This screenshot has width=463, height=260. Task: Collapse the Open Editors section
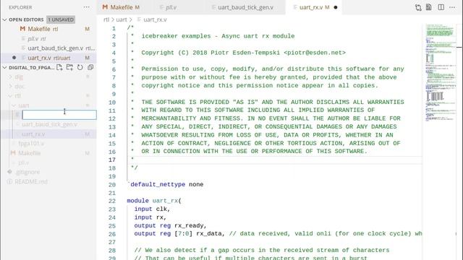click(x=4, y=19)
